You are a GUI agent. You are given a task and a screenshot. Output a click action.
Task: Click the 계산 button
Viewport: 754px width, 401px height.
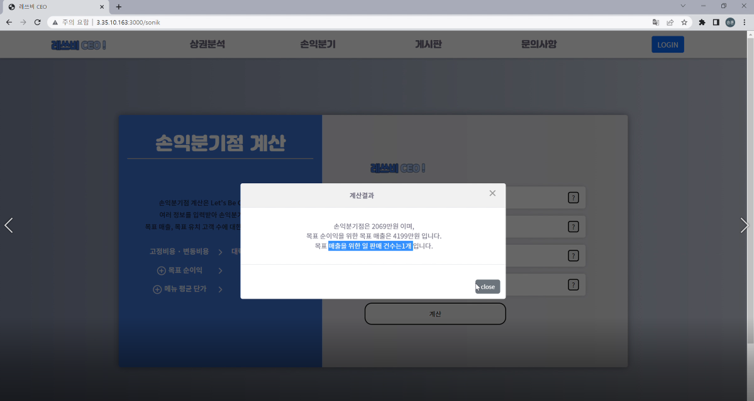click(435, 314)
